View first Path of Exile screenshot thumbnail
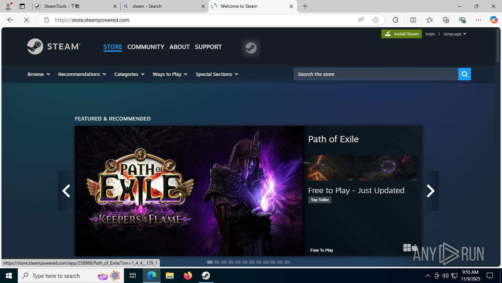Image resolution: width=502 pixels, height=283 pixels. 329,168
